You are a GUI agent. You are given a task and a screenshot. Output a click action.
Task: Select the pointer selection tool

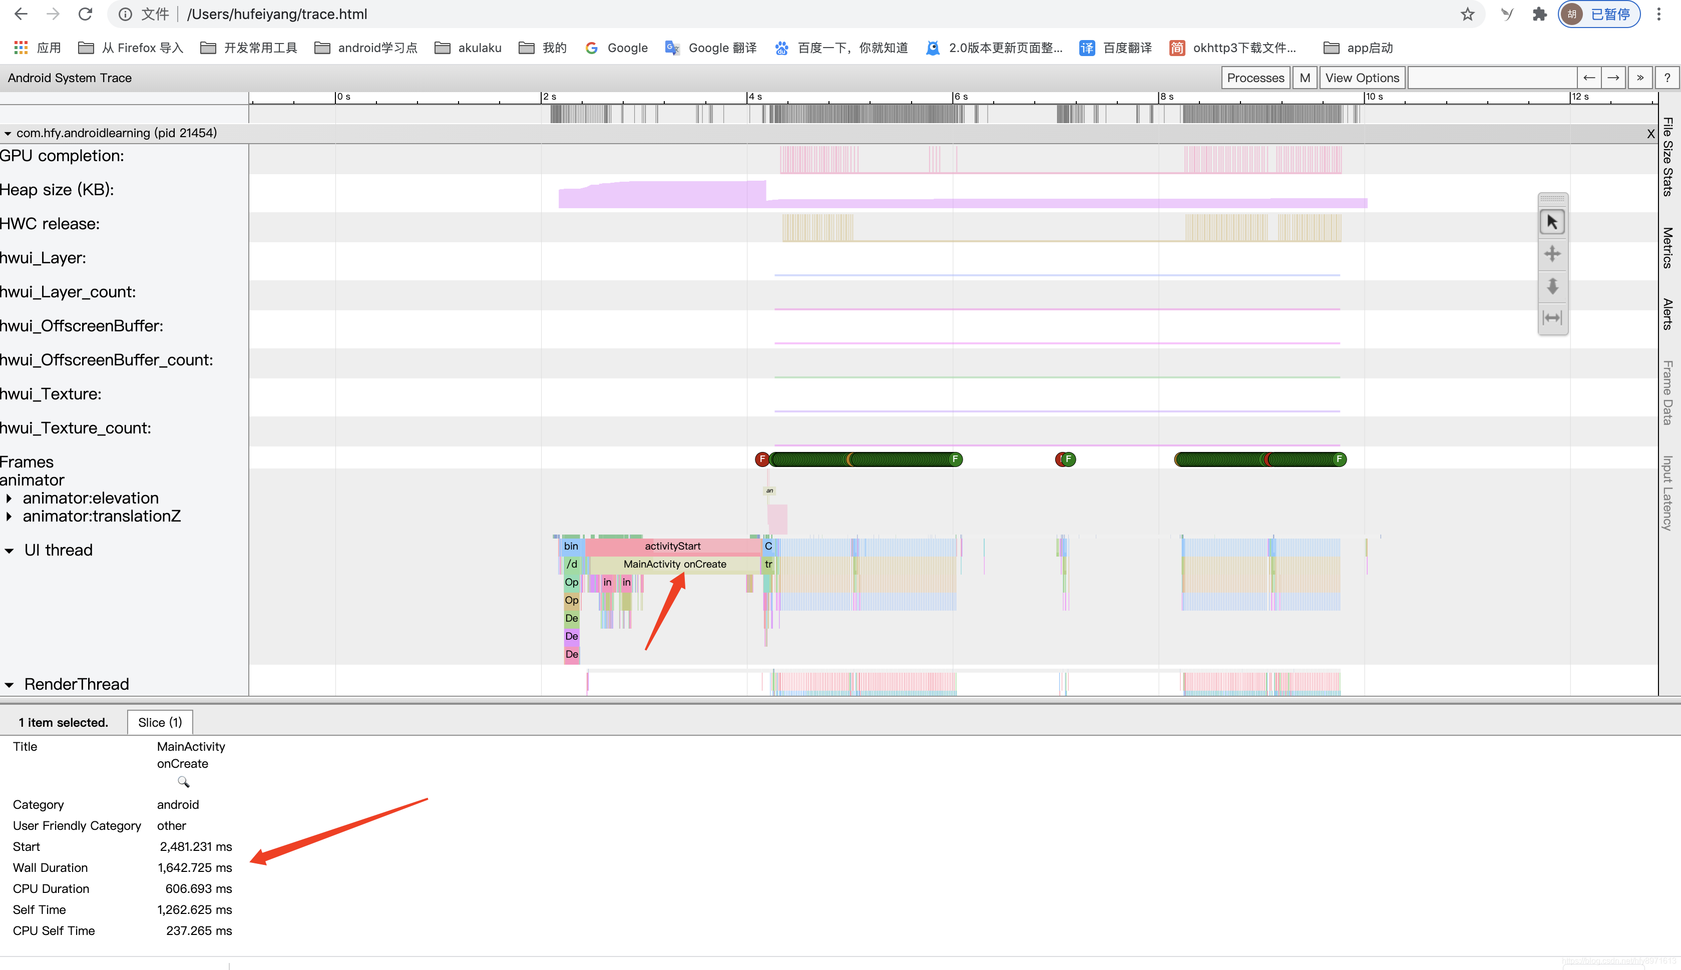1552,222
